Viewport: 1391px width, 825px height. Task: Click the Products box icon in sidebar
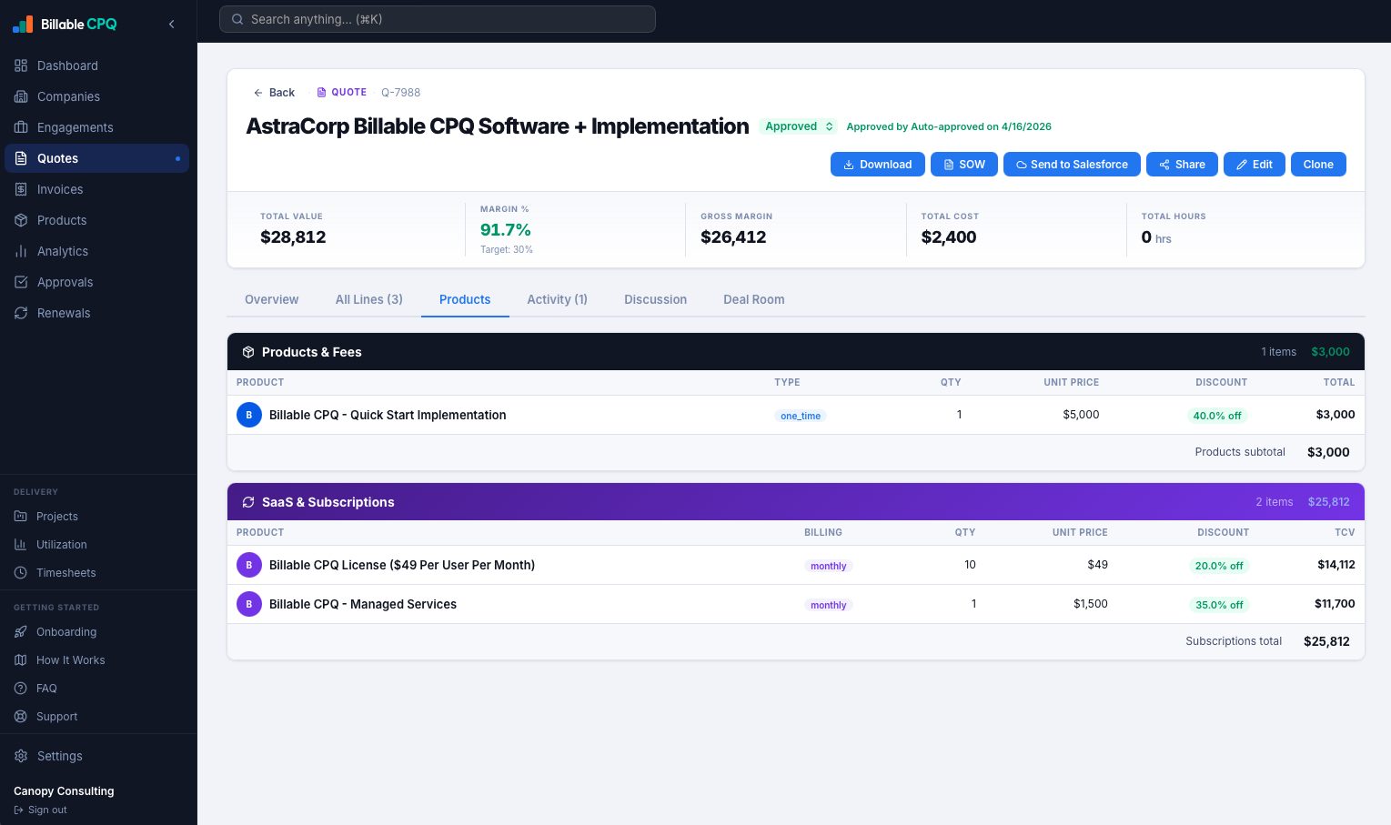click(x=21, y=220)
